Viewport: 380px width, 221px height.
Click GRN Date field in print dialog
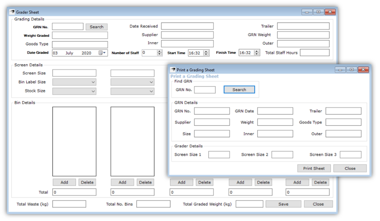coord(275,111)
